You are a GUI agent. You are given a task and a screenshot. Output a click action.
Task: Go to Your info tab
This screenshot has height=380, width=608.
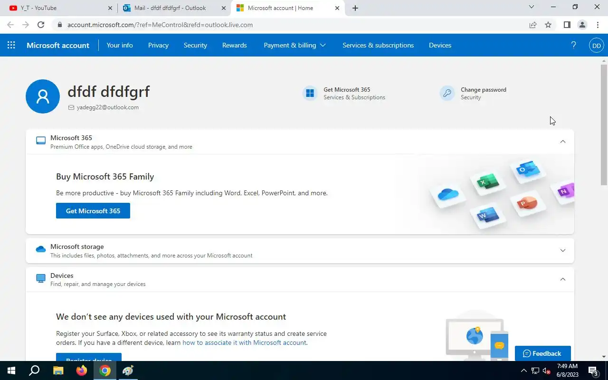[120, 45]
